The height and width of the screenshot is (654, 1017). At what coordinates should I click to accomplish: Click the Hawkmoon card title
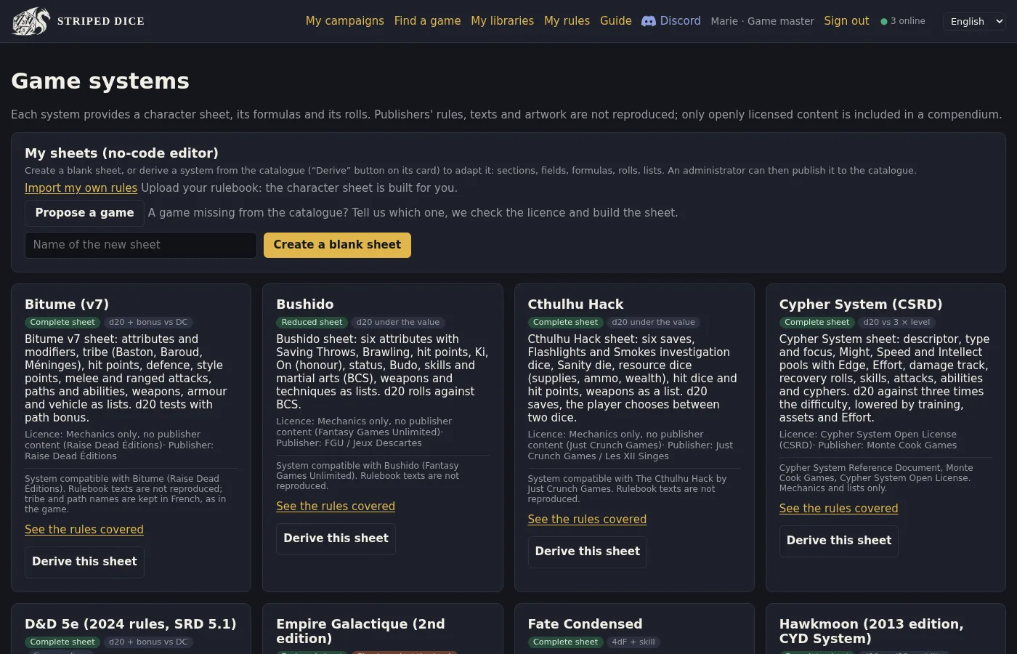pos(871,631)
